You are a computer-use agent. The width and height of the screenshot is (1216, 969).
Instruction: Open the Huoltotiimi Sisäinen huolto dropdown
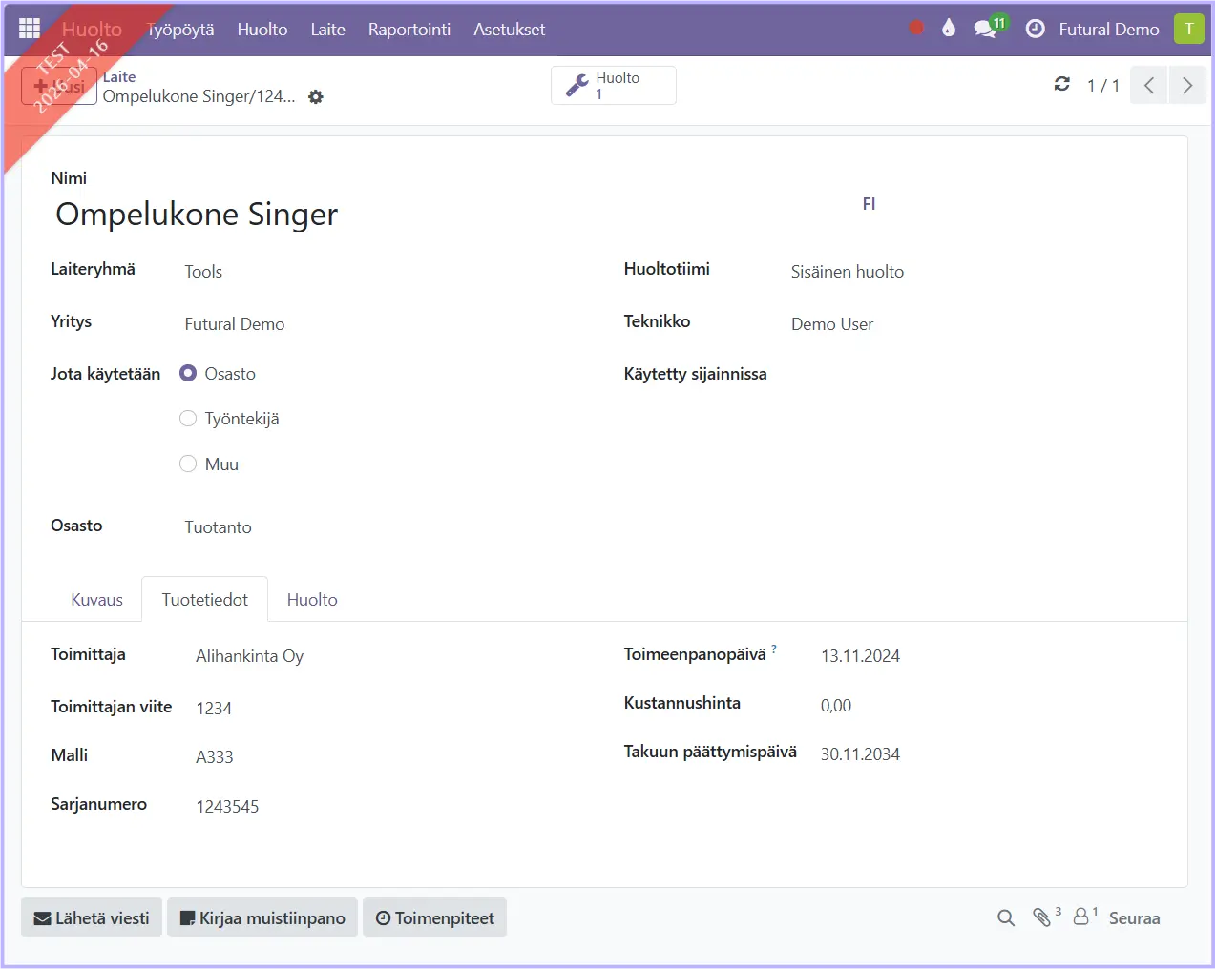[x=954, y=272]
